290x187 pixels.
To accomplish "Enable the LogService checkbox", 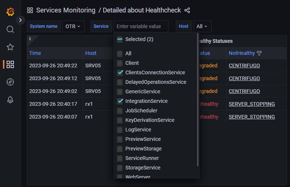I will (120, 130).
